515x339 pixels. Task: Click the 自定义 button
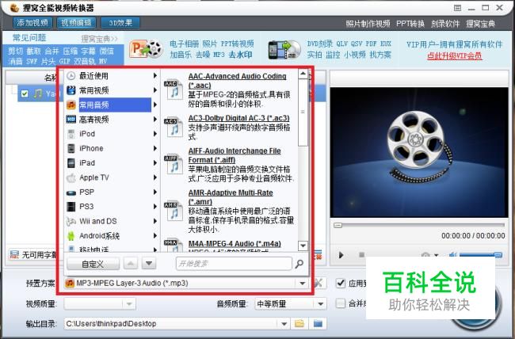pyautogui.click(x=93, y=264)
